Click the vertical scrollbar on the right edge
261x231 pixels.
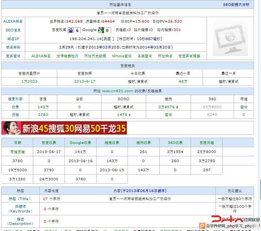tap(260, 189)
